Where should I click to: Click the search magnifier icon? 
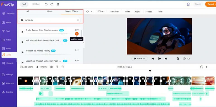22,20
